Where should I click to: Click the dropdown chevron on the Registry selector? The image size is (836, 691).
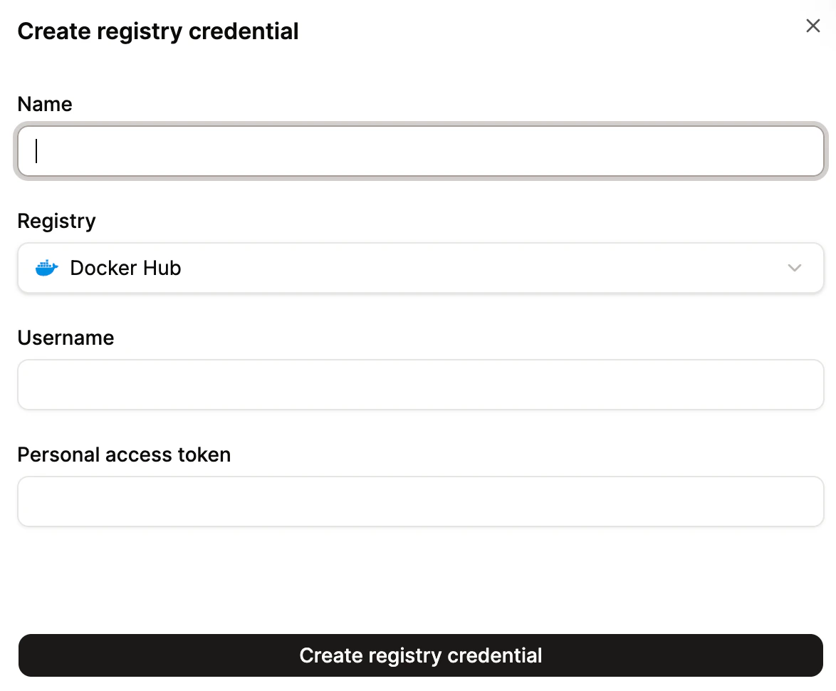(795, 268)
